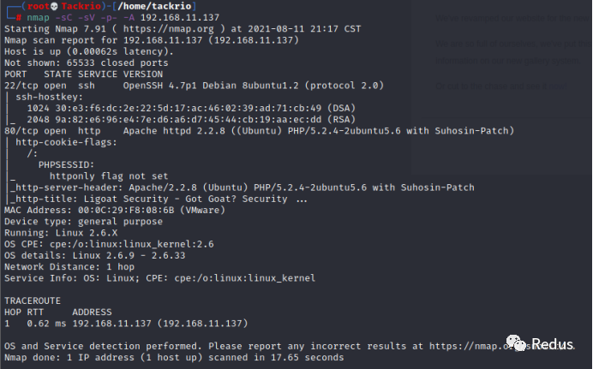Click the nmap command typed at the prompt
This screenshot has width=593, height=369.
[x=101, y=17]
